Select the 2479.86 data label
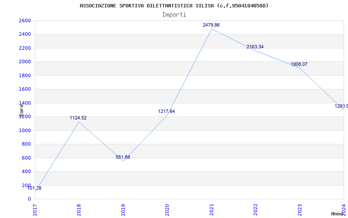This screenshot has width=348, height=218. coord(211,25)
